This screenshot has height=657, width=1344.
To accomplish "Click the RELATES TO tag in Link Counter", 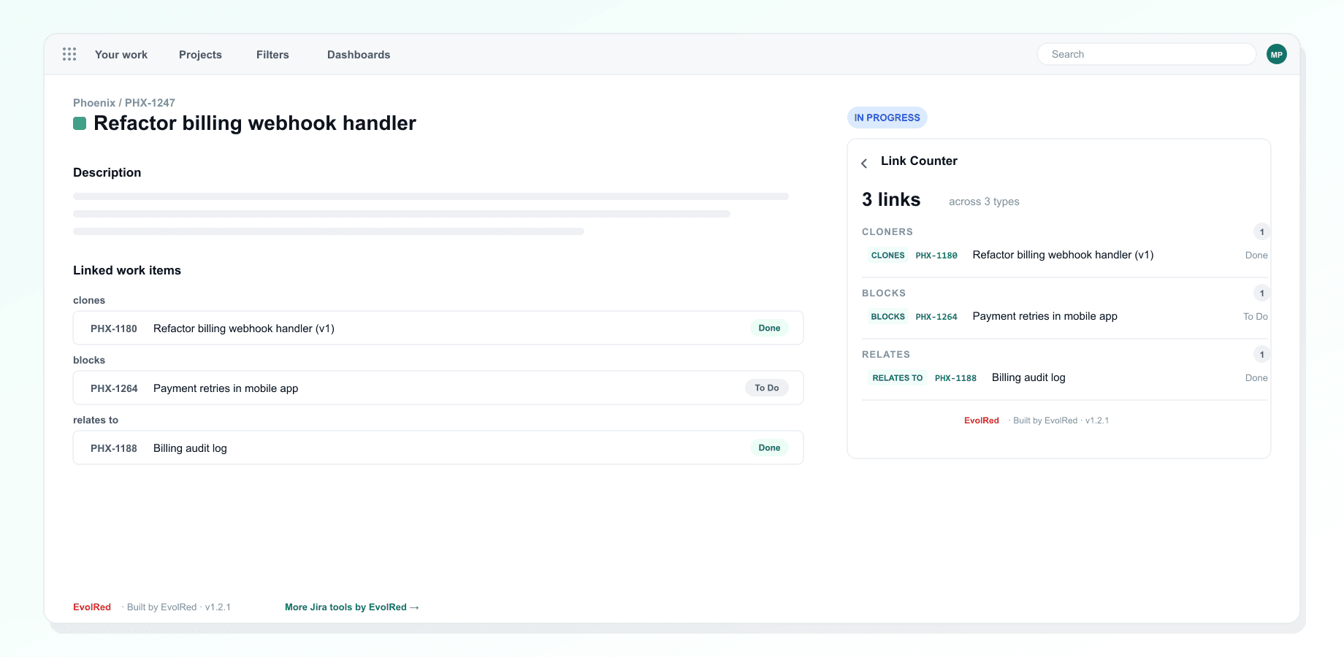I will point(897,378).
